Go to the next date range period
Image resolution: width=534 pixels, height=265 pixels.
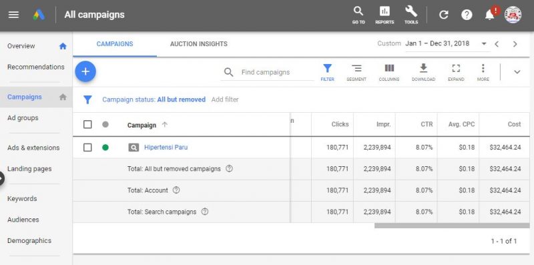(515, 44)
